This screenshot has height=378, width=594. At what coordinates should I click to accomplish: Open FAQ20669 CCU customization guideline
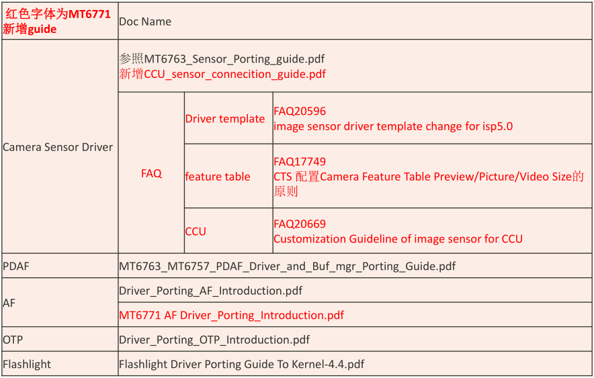300,224
